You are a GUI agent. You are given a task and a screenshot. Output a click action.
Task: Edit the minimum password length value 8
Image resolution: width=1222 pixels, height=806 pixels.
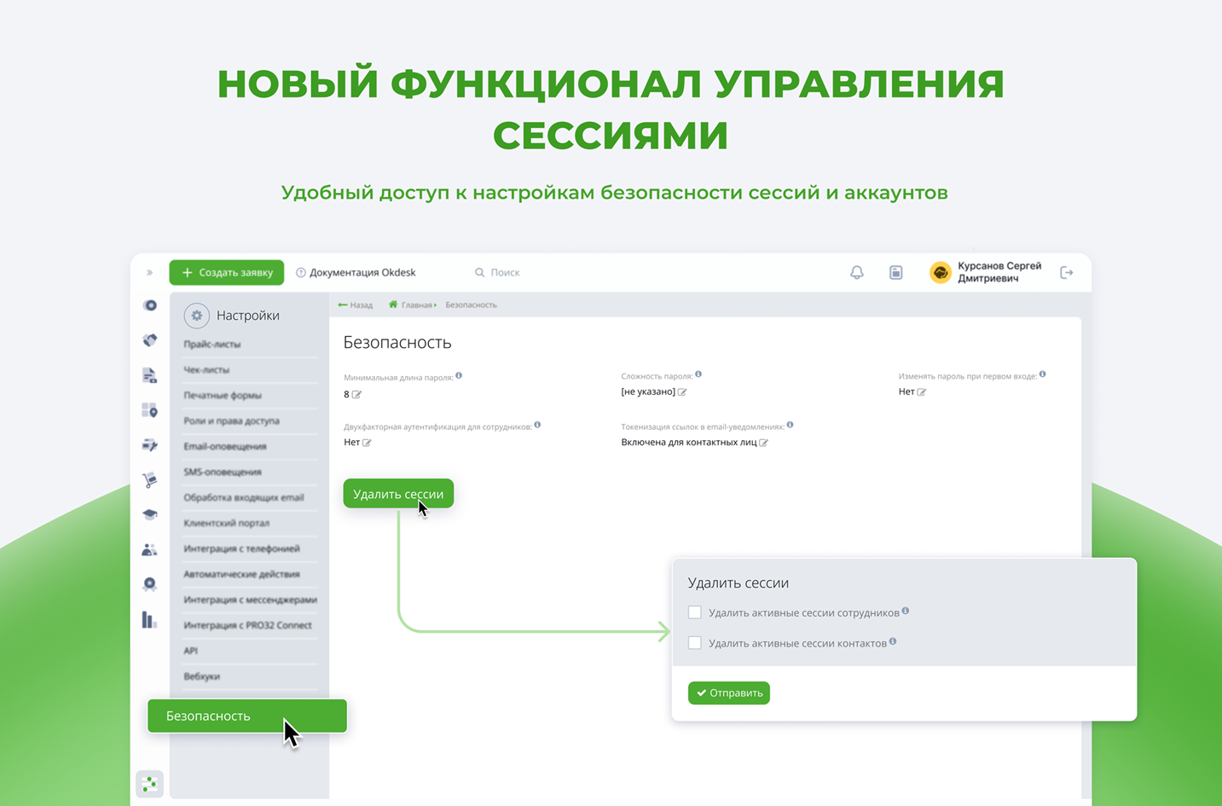tap(356, 395)
